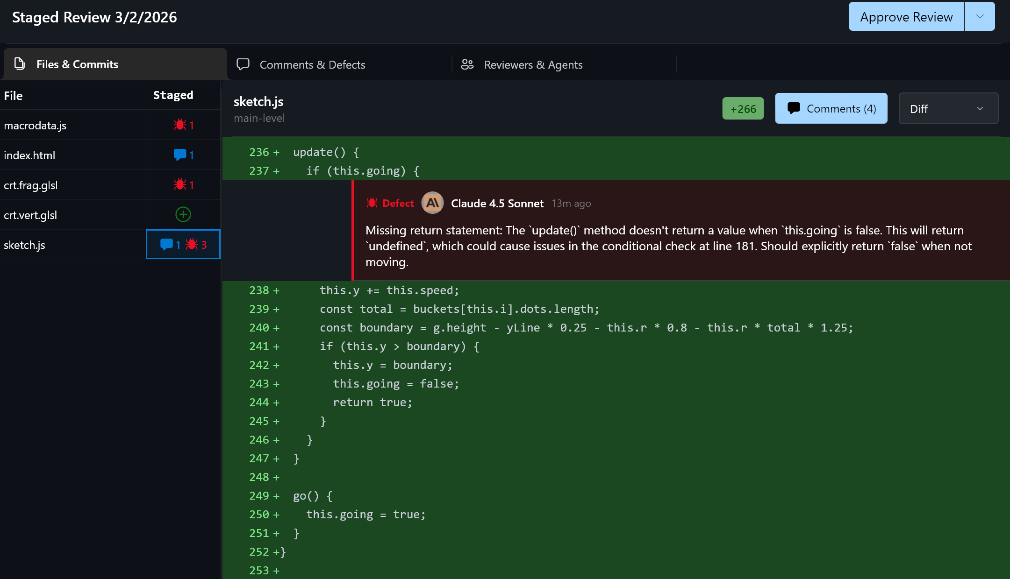Click the comment bubble icon on sketch.js row
Viewport: 1010px width, 579px height.
click(167, 244)
